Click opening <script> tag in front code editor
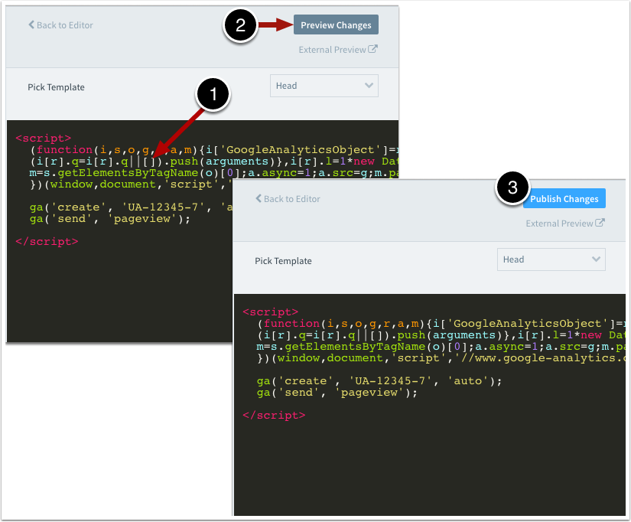The width and height of the screenshot is (631, 522). (270, 312)
